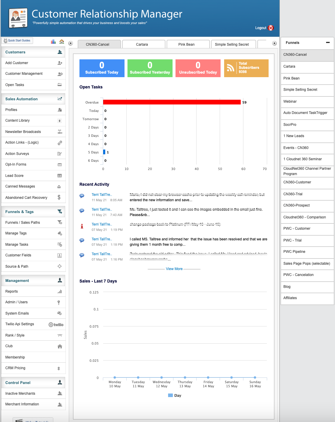Click the Reports bar-chart icon
The image size is (335, 422).
coord(60,291)
